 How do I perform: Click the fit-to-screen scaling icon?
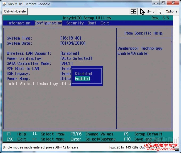coord(134,11)
